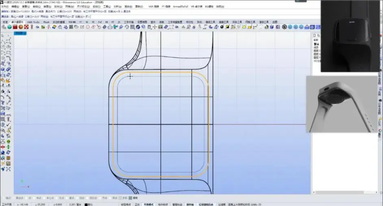Toggle 操作轴 gumball in the status bar
The height and width of the screenshot is (206, 383).
pyautogui.click(x=190, y=204)
